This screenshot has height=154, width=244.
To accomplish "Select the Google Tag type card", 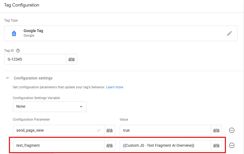I will click(121, 33).
